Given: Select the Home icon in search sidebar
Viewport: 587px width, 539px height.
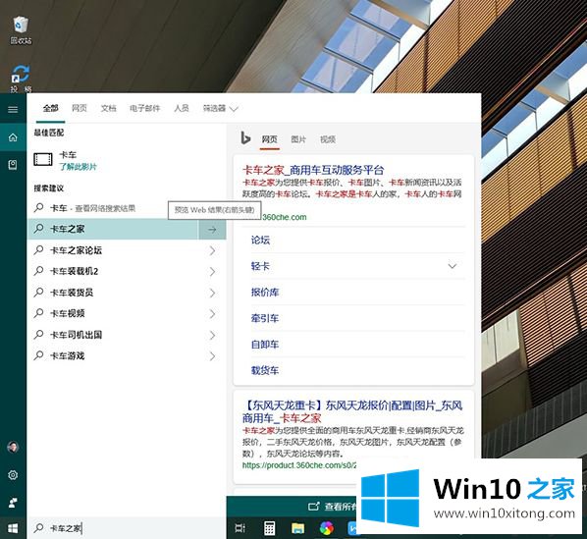Looking at the screenshot, I should (x=13, y=137).
